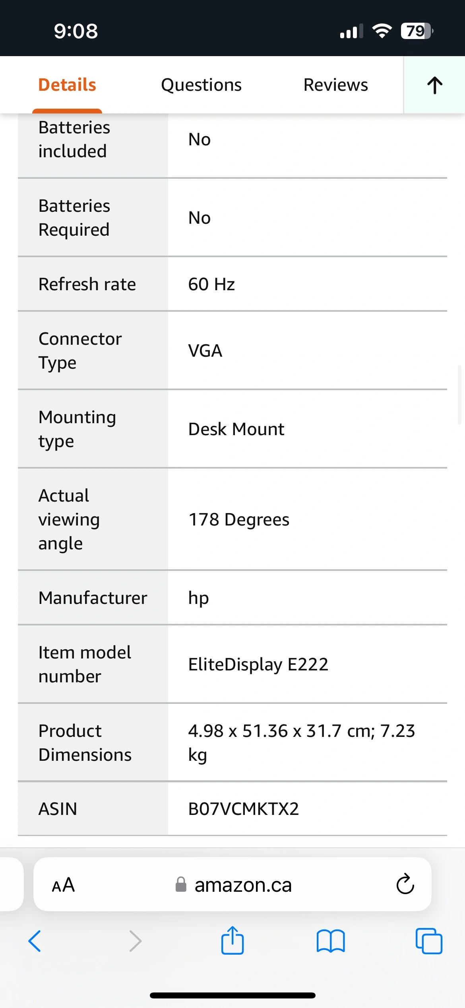Tap the Wi-Fi icon in status bar
Viewport: 465px width, 1008px height.
382,31
